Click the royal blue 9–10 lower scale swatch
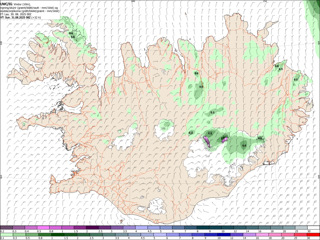 point(211,234)
